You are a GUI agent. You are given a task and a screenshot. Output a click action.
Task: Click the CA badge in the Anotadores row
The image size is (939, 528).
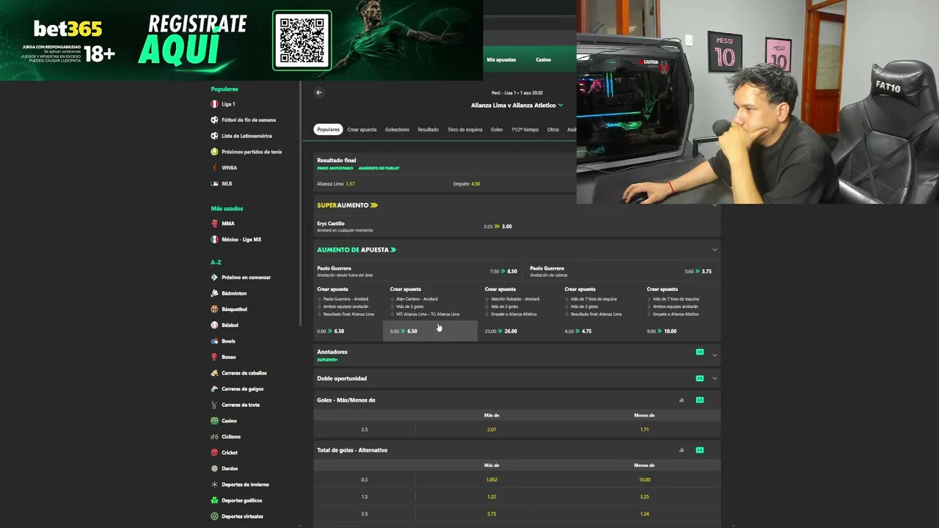coord(700,352)
